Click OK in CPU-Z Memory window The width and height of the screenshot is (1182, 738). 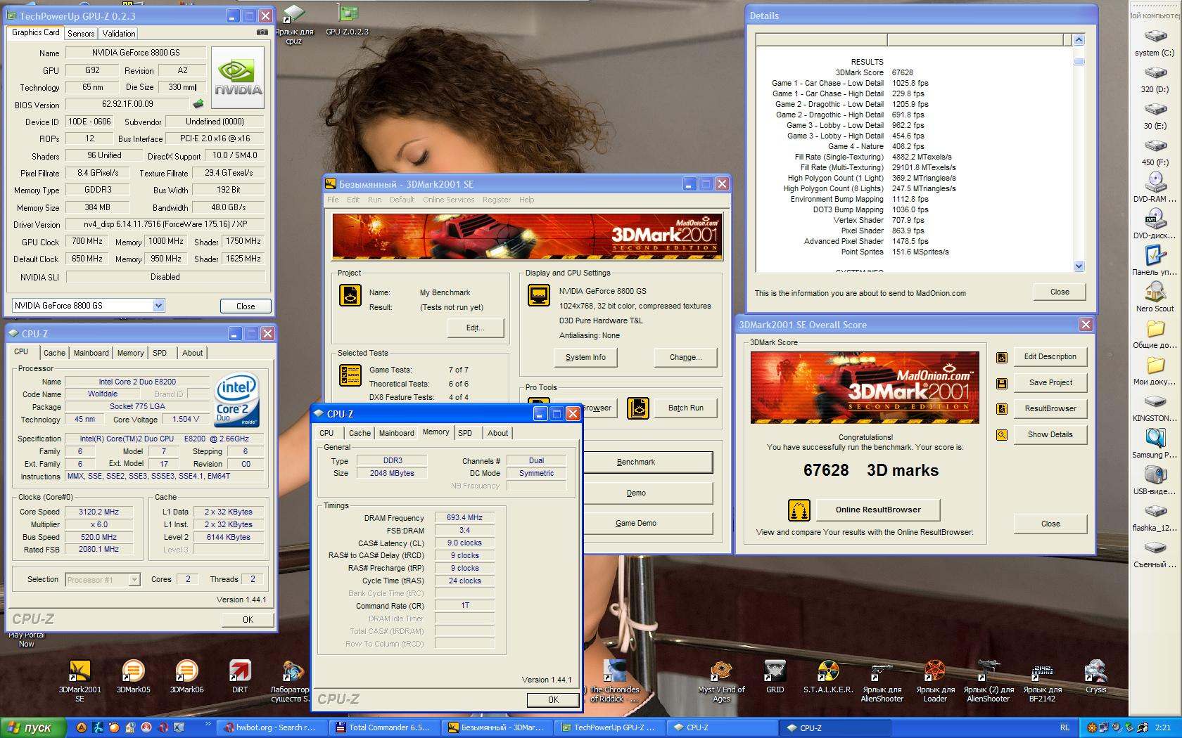pyautogui.click(x=553, y=700)
